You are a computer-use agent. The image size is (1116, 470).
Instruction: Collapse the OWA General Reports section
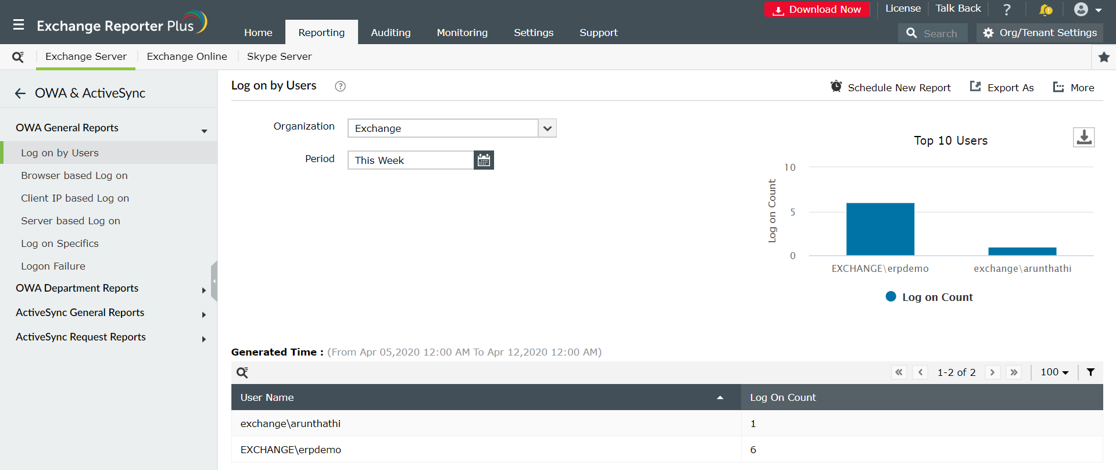tap(204, 131)
